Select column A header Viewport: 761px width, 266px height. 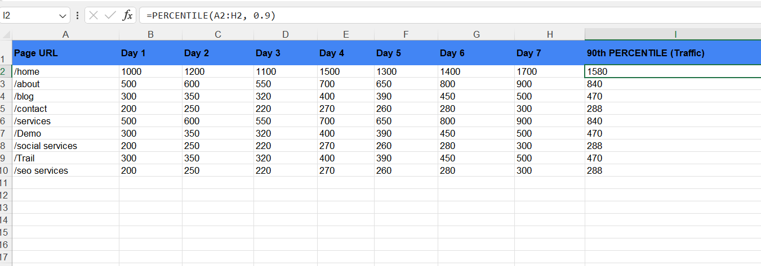[65, 34]
